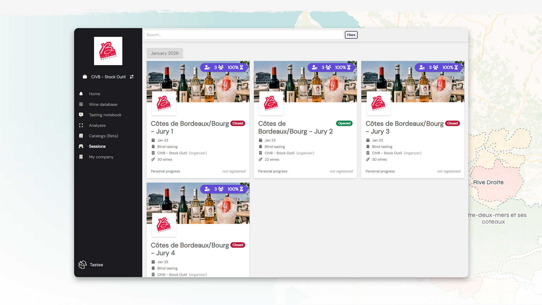Open the Filters panel
This screenshot has height=305, width=542.
tap(351, 35)
